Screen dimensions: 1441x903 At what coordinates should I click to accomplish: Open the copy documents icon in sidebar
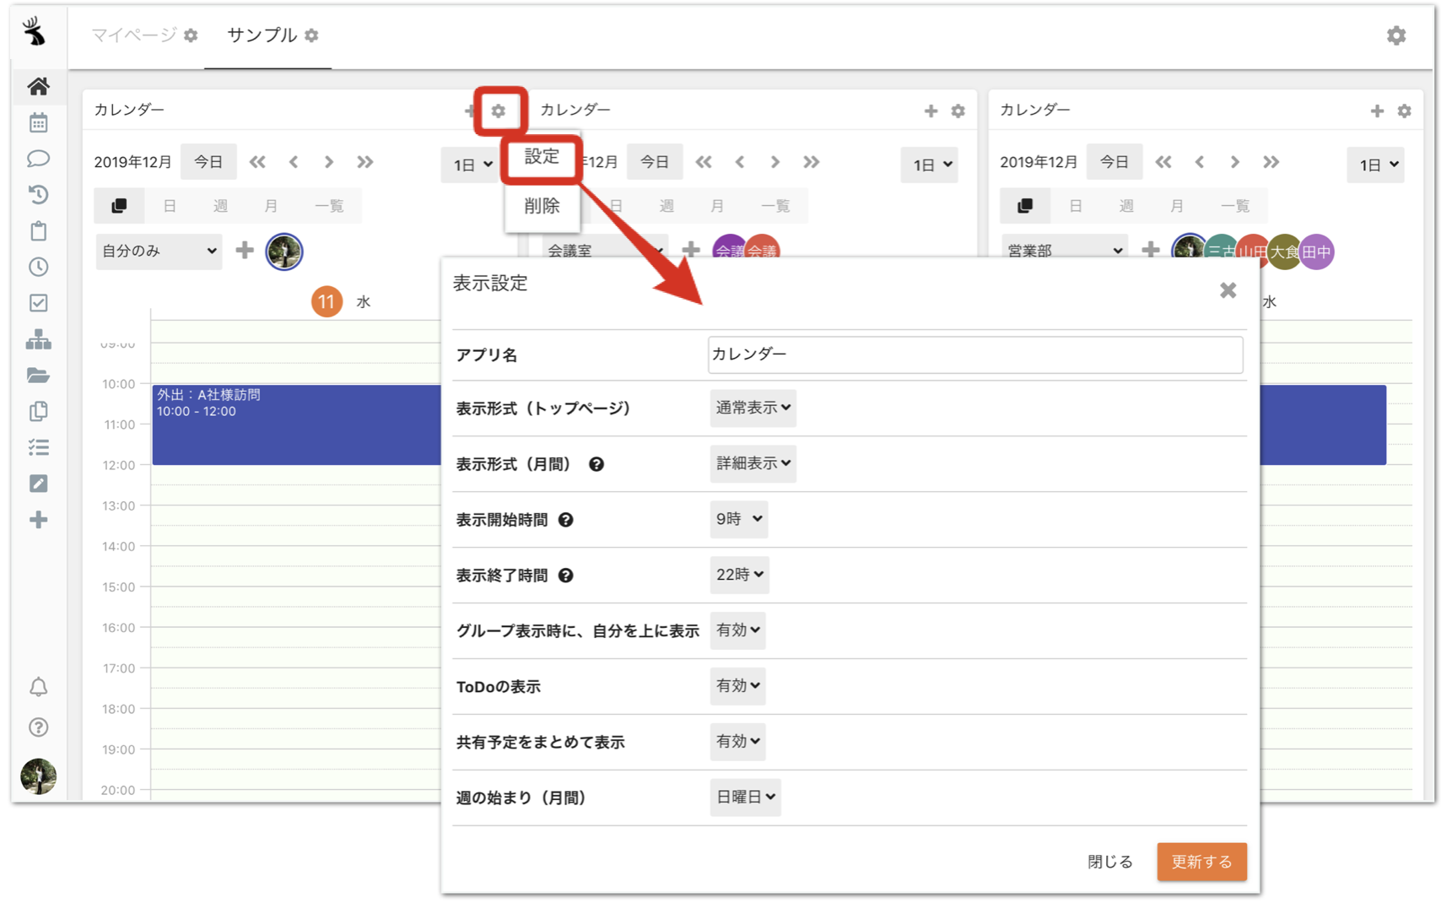click(x=38, y=411)
